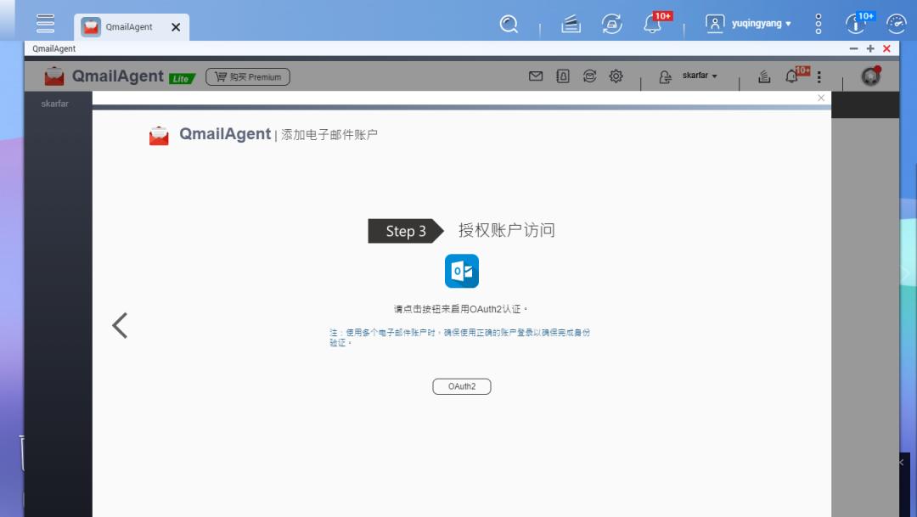Click the OAuth2 button to authorize
This screenshot has height=517, width=917.
coord(461,385)
